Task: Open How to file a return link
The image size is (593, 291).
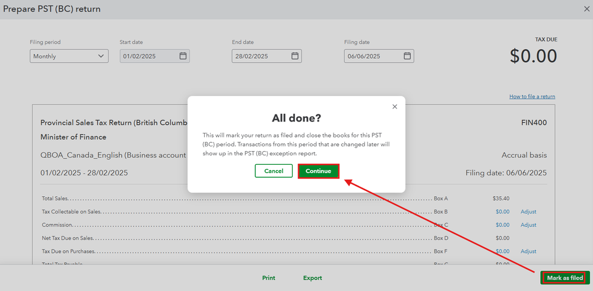Action: tap(532, 97)
